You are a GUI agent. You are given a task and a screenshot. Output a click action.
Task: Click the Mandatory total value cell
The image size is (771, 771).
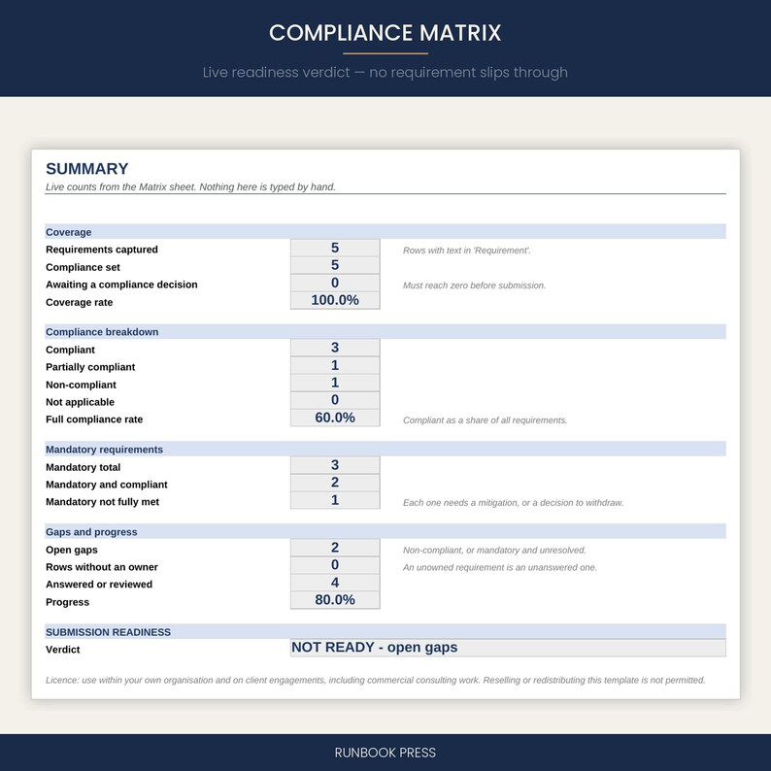(x=335, y=465)
